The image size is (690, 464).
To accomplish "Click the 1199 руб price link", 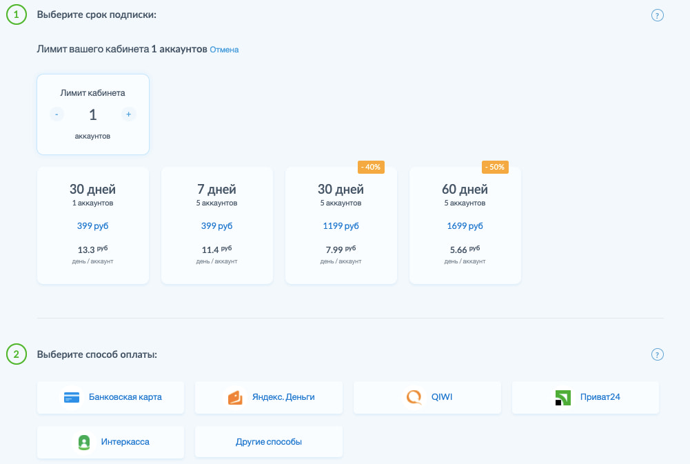I will point(341,226).
